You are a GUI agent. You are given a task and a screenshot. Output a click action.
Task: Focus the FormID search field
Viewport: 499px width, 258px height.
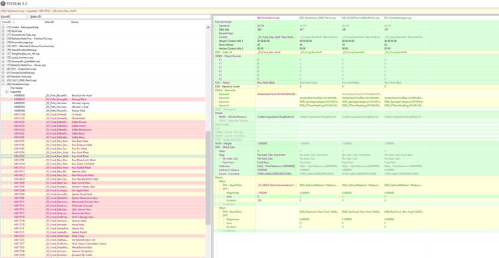[x=19, y=17]
